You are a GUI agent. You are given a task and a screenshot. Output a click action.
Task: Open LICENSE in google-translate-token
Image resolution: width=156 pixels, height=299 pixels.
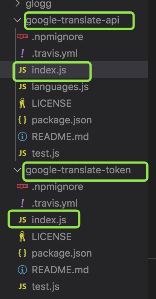coord(52,237)
